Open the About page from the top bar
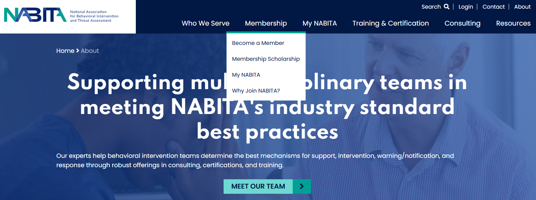 click(522, 7)
